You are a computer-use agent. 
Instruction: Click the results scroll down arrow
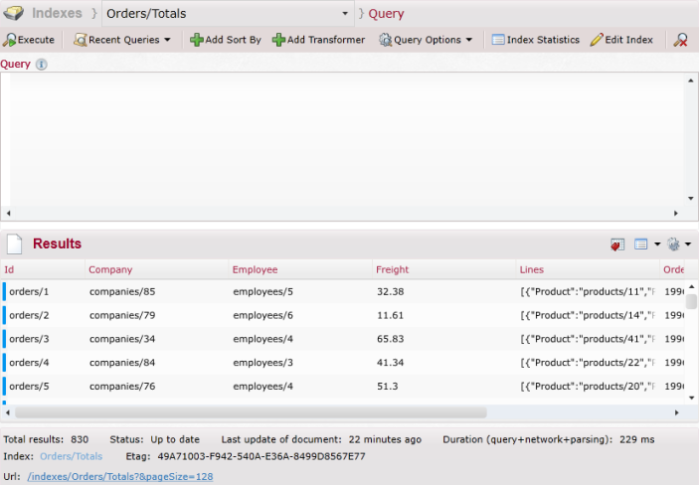(691, 398)
